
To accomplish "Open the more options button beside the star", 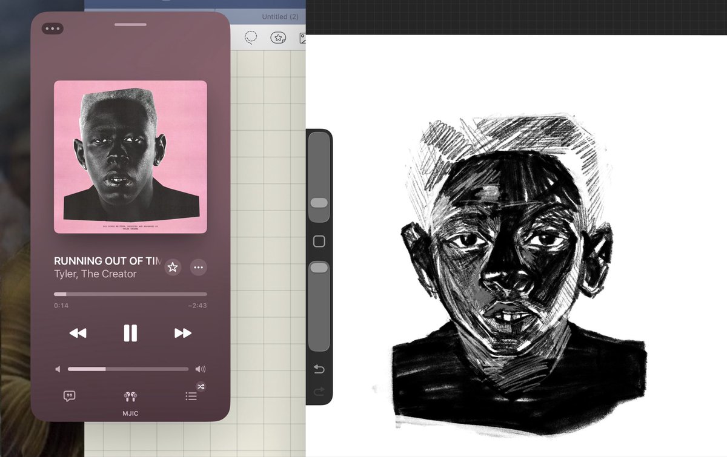I will point(198,267).
